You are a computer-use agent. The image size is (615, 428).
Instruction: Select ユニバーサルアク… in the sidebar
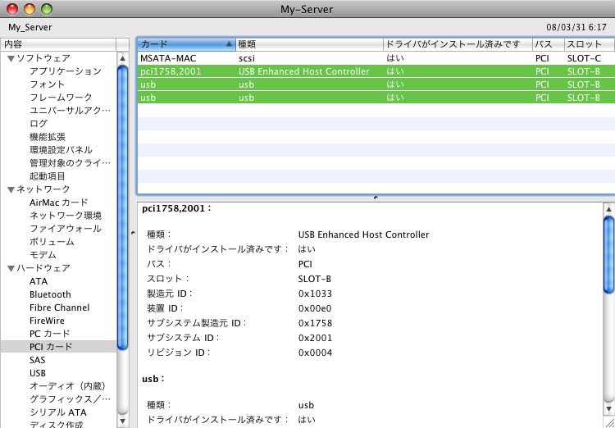[x=71, y=111]
